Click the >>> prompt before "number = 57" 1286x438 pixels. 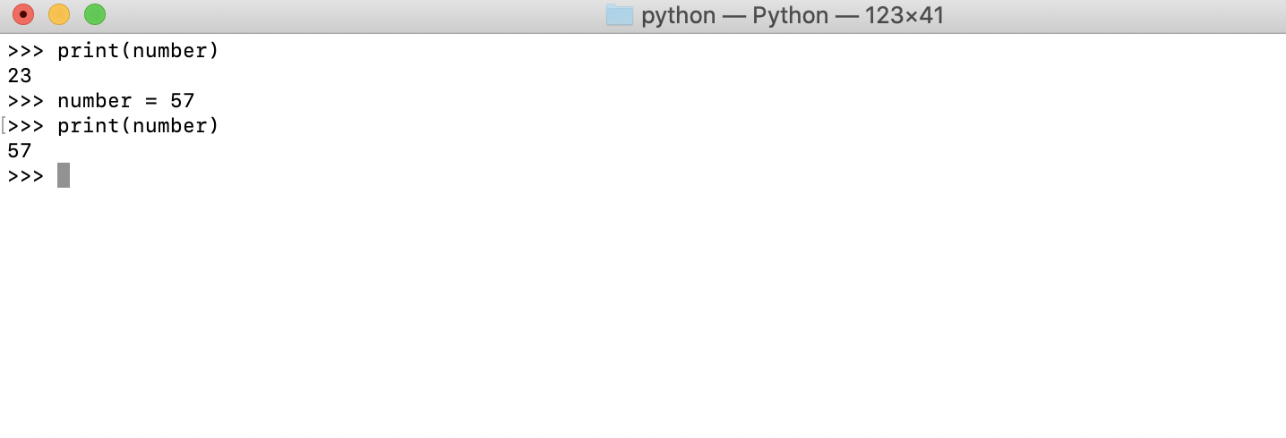click(25, 101)
